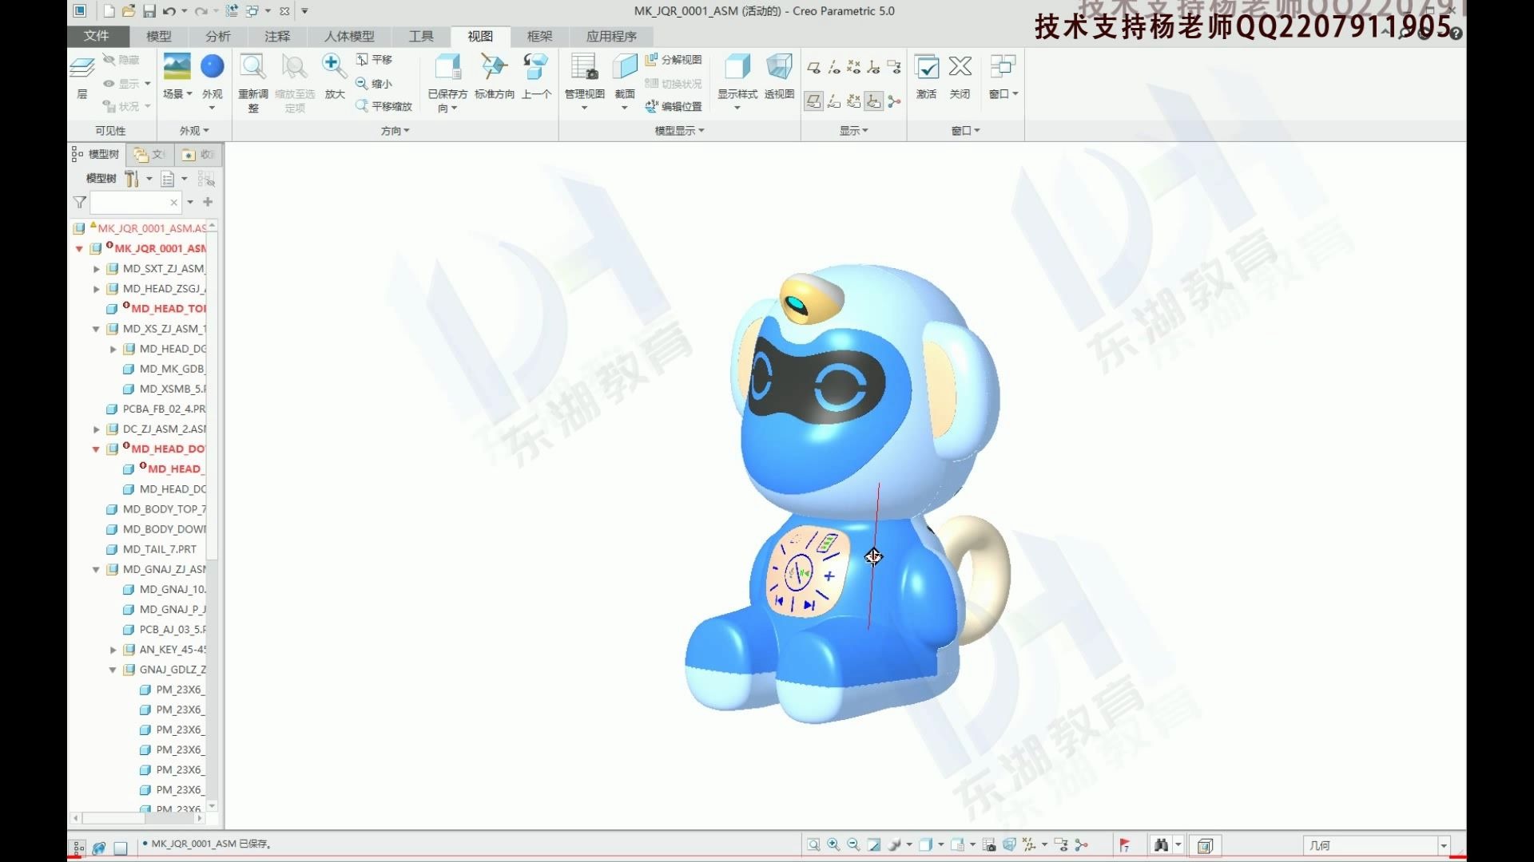The image size is (1534, 862).
Task: Click the binoculars find icon in status bar
Action: click(x=1161, y=845)
